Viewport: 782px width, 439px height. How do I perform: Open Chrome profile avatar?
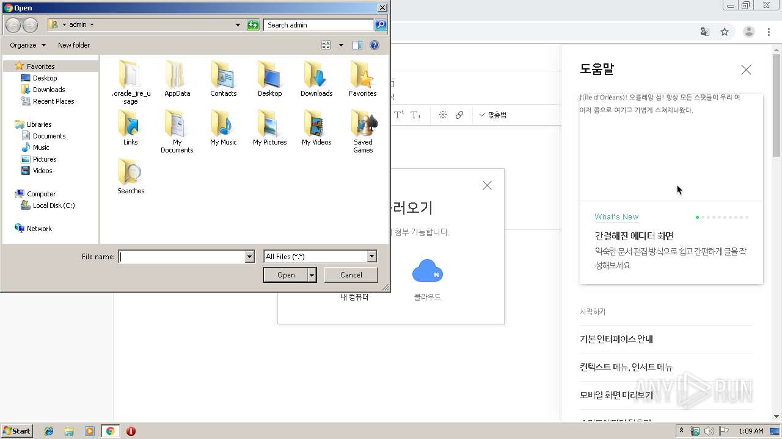click(x=748, y=32)
